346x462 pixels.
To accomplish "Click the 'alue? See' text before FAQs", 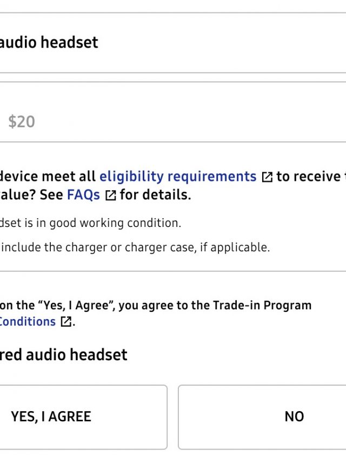I will point(31,195).
